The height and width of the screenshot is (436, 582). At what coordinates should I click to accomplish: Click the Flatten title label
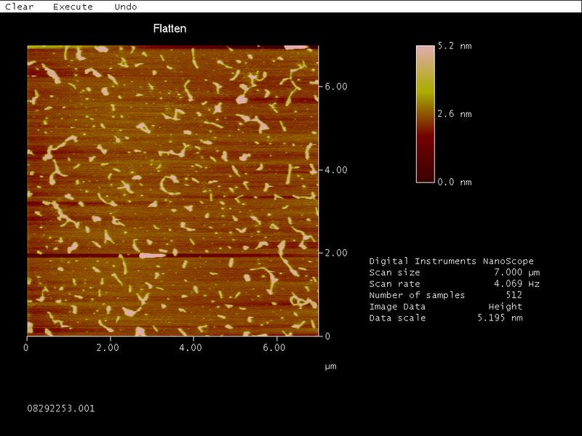point(170,29)
